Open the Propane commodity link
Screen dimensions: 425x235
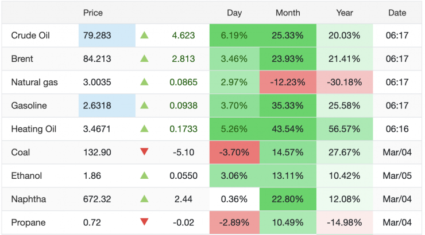coord(28,222)
